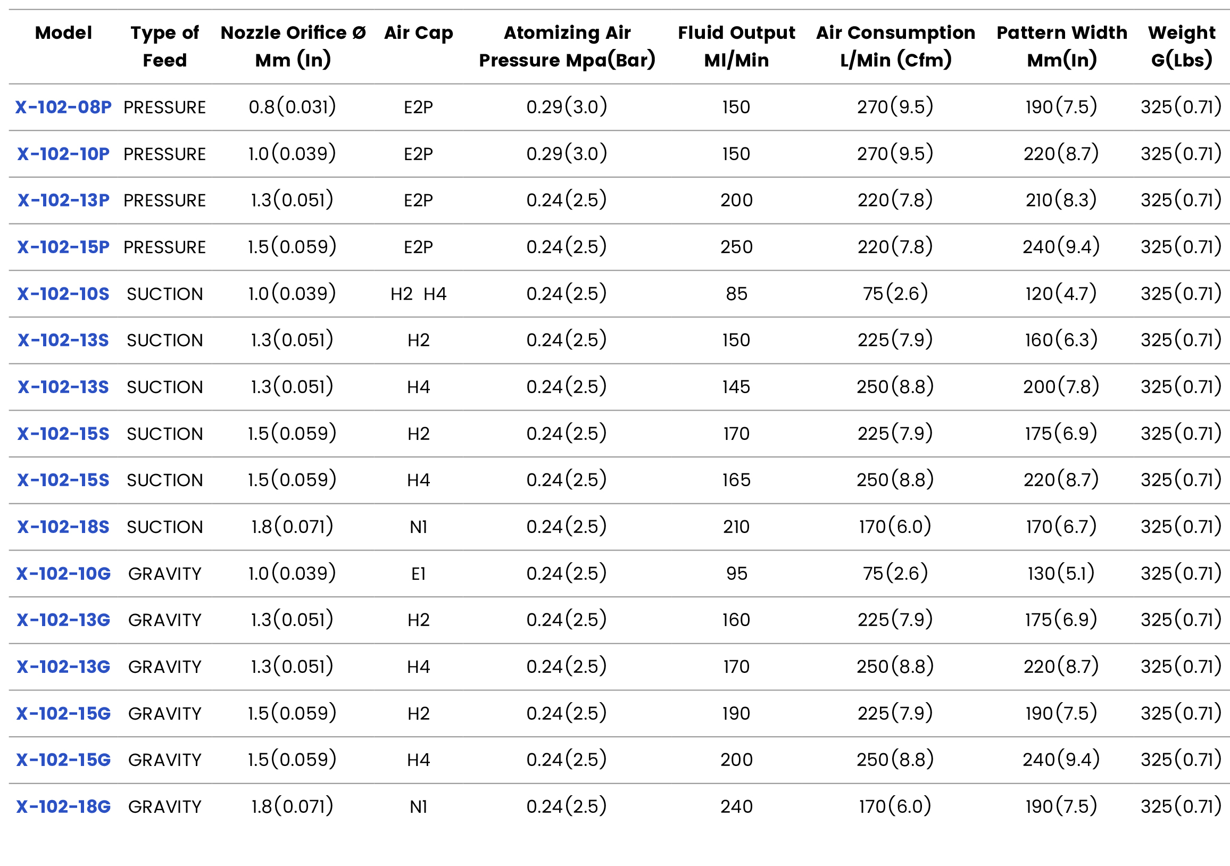Open X-102-15G link with 200 fluid output
The height and width of the screenshot is (866, 1230).
point(63,760)
